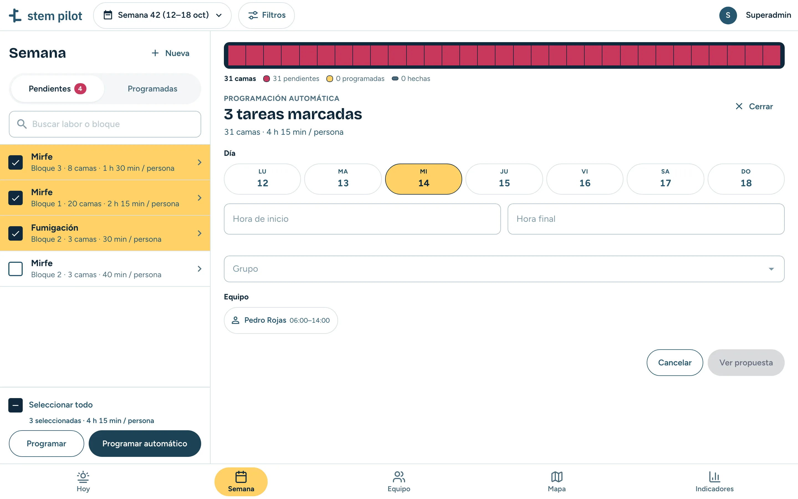Click the 31 pendientes red legend dot

tap(267, 78)
